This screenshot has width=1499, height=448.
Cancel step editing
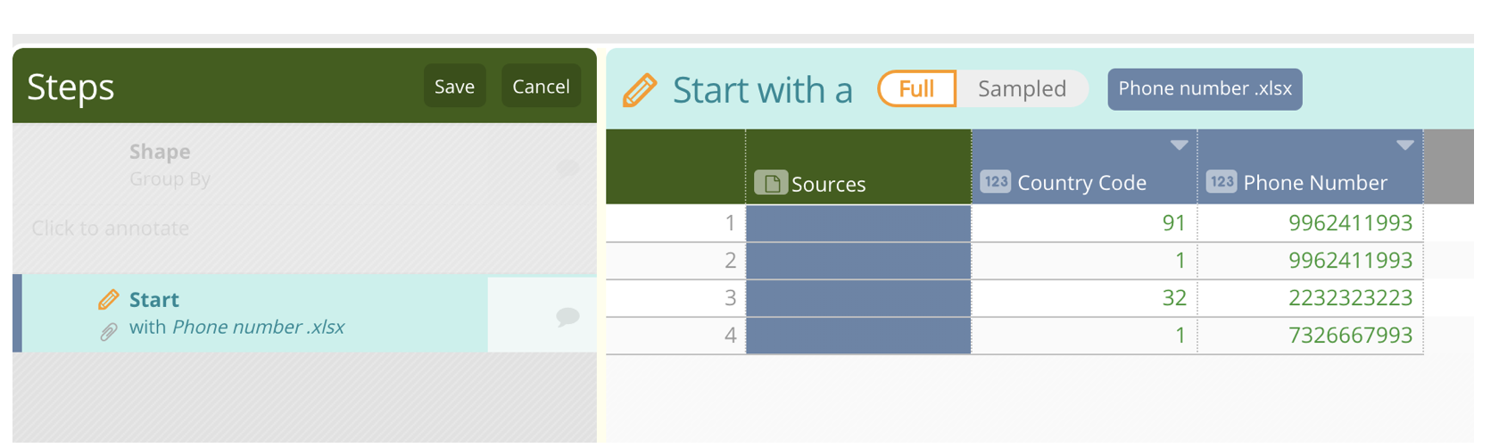(x=541, y=86)
